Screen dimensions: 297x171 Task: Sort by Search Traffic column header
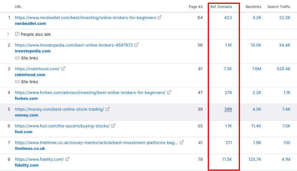click(279, 7)
